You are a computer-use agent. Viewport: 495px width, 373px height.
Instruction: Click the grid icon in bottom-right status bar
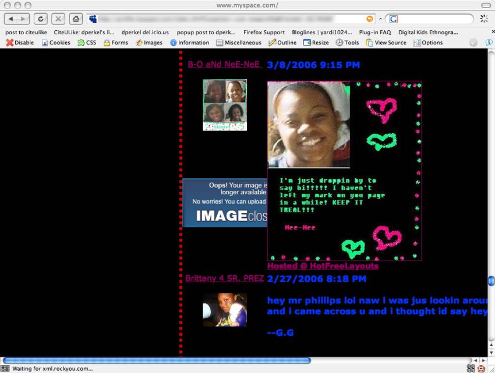(471, 368)
